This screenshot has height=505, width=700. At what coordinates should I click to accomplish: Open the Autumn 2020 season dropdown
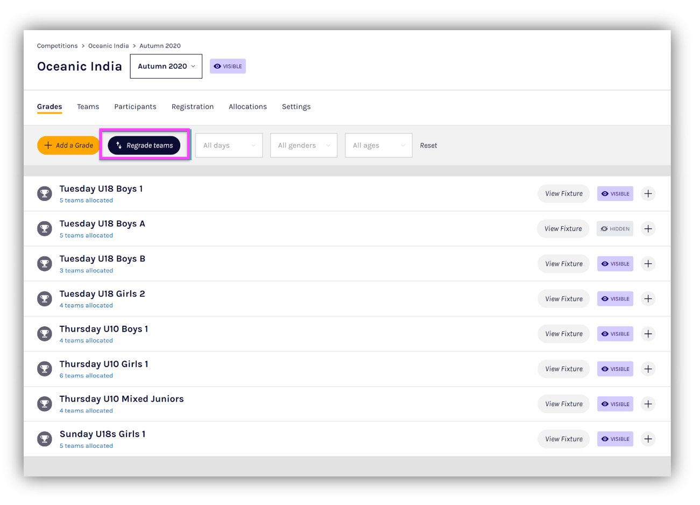pos(166,66)
